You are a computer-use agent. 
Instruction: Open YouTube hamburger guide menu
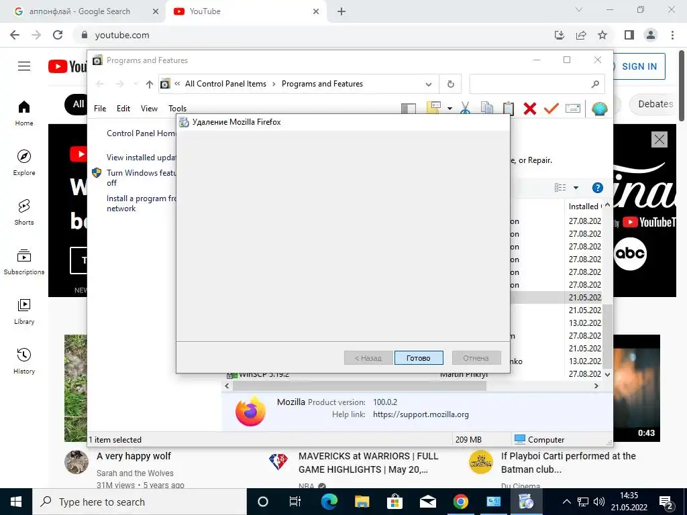24,66
